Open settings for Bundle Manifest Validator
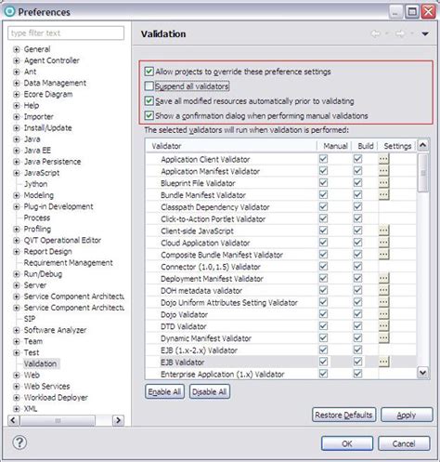The height and width of the screenshot is (462, 440). click(x=383, y=194)
